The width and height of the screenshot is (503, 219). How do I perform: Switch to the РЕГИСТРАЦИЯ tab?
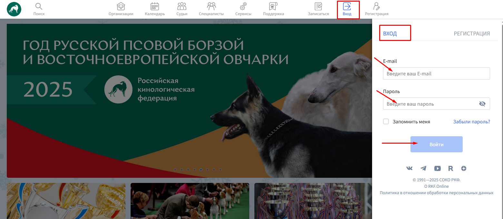472,33
